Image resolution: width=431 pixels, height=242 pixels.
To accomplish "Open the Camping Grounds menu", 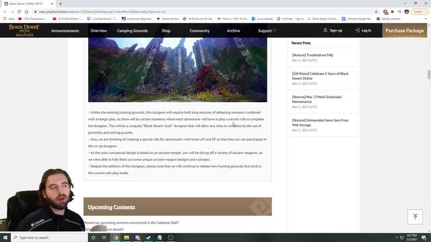I will [x=132, y=31].
